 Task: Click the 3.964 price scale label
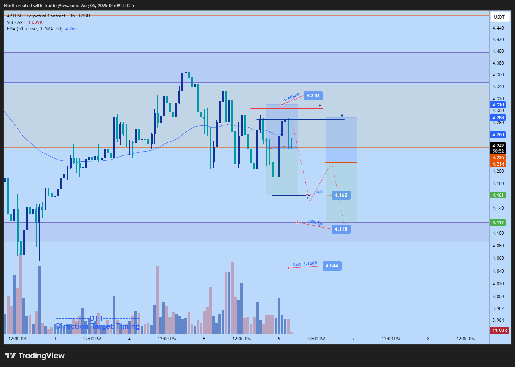(498, 320)
